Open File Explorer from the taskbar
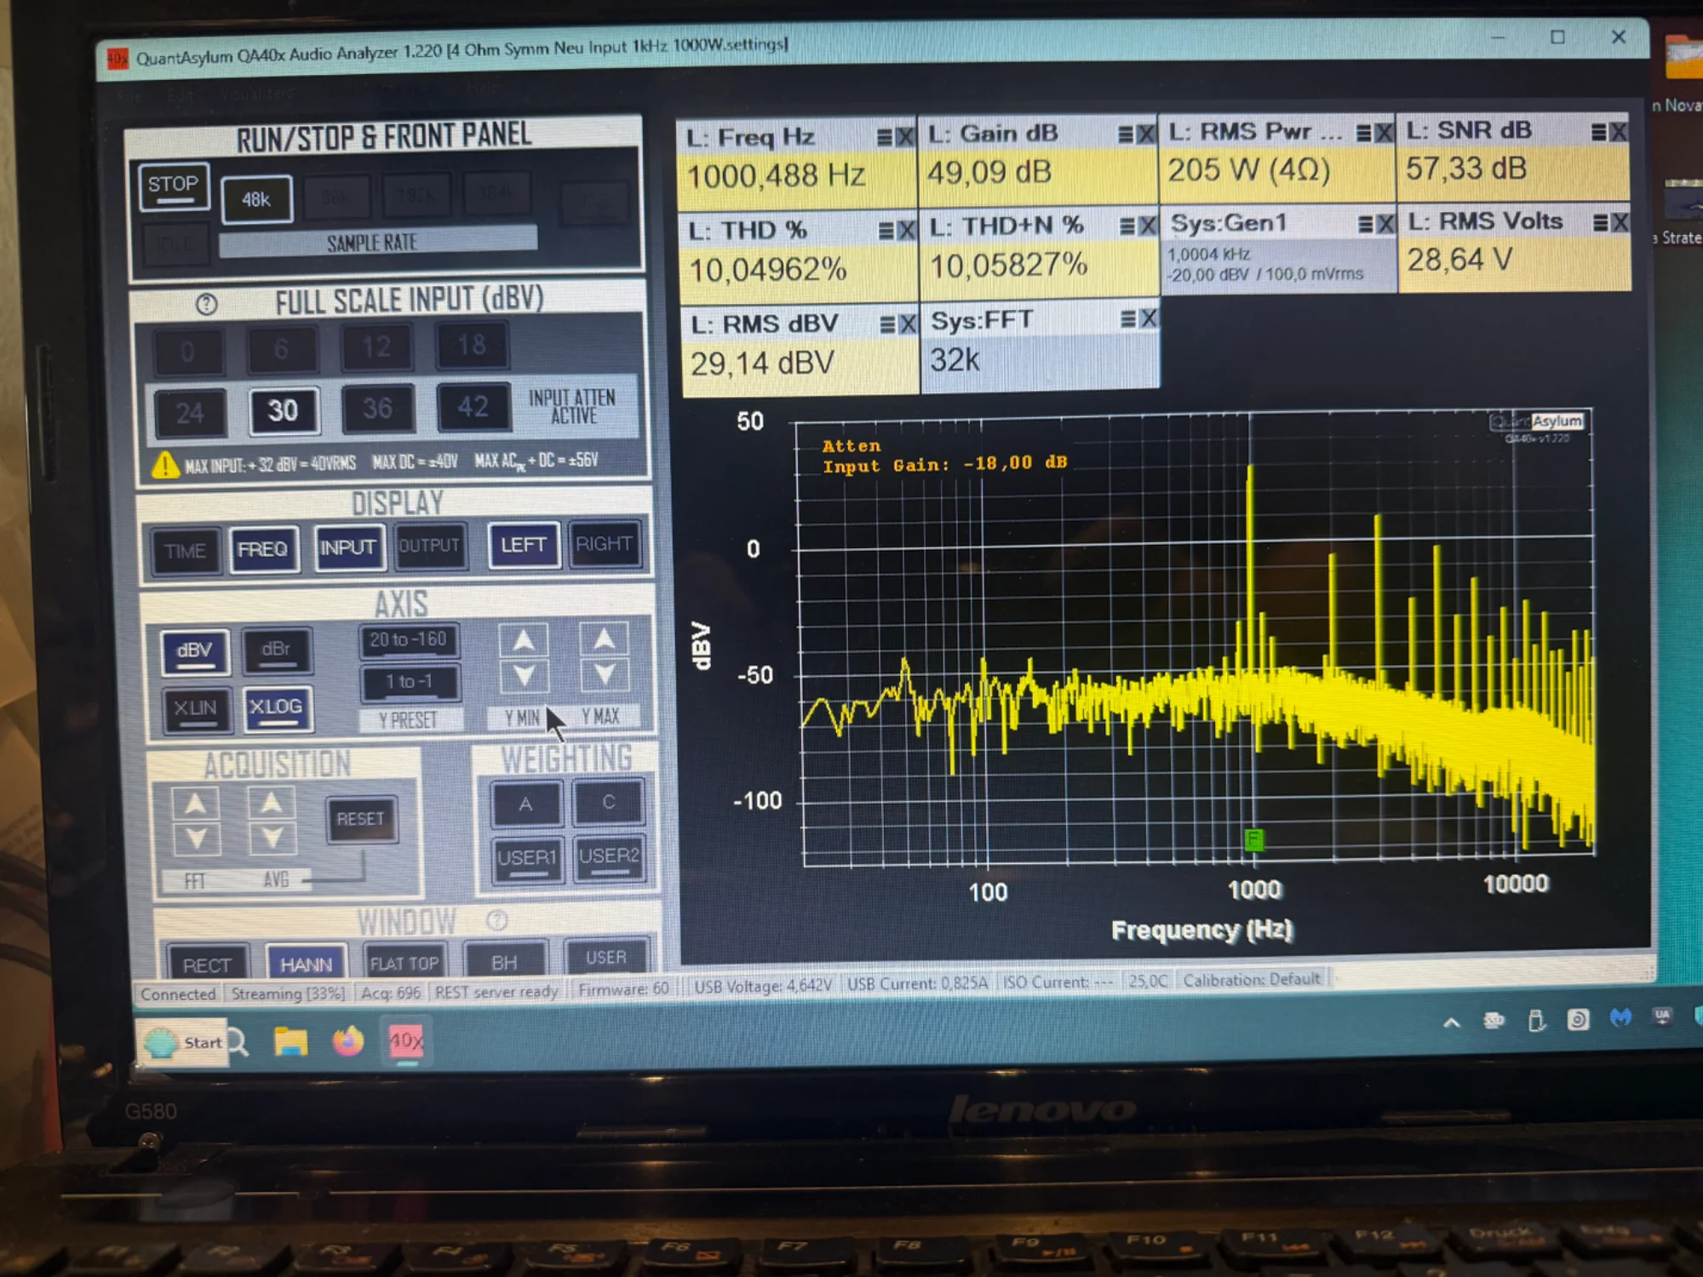This screenshot has height=1277, width=1703. (x=290, y=1042)
